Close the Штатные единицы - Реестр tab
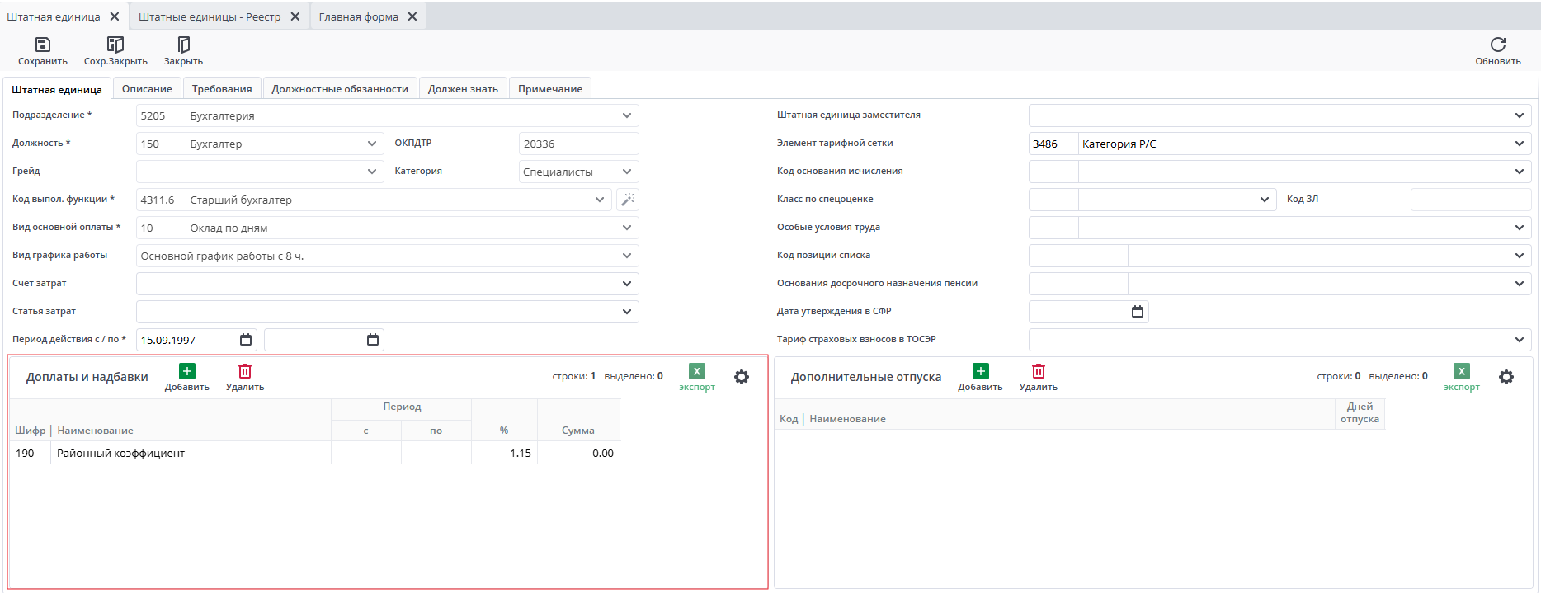Screen dimensions: 1541x593 tap(295, 16)
